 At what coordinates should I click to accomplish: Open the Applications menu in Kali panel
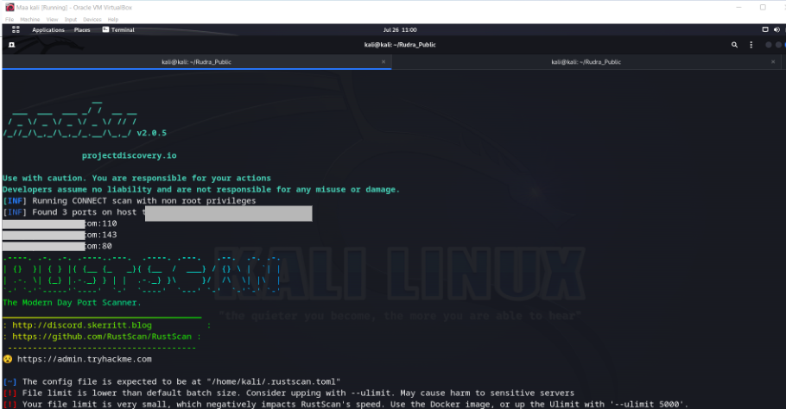pos(48,30)
